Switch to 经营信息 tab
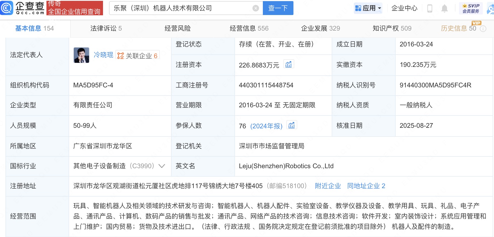This screenshot has height=237, width=494. coord(249,28)
